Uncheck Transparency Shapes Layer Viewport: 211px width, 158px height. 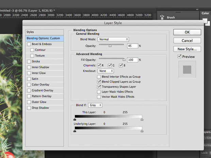tap(99, 87)
